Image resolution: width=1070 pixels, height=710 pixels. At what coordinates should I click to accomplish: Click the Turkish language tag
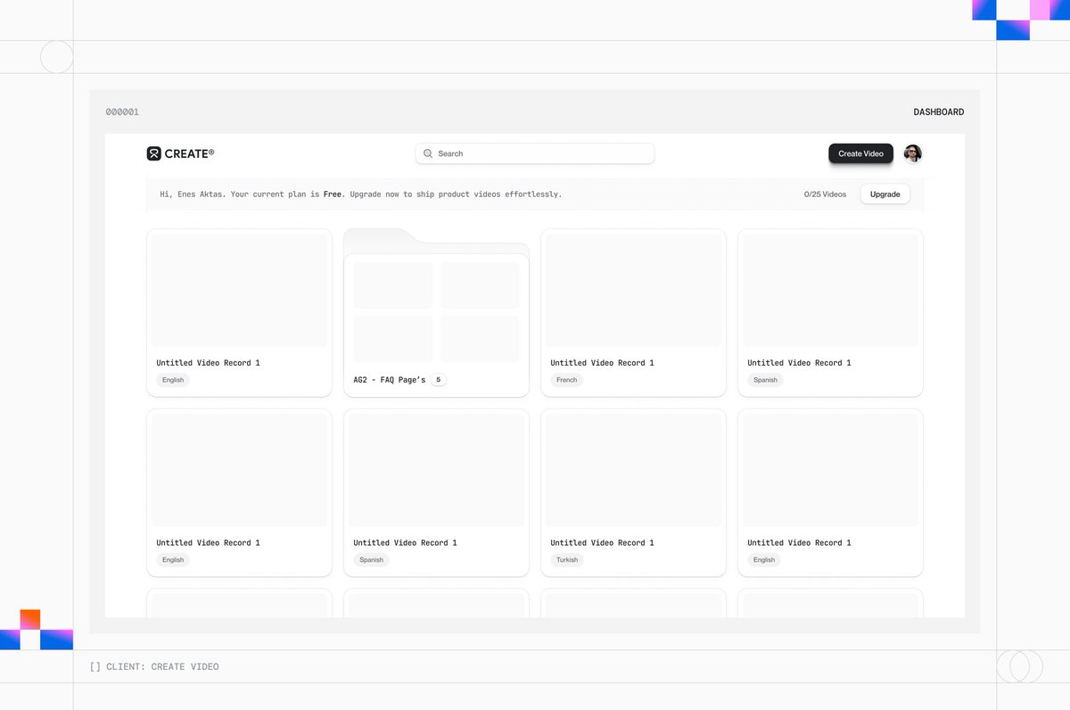click(x=567, y=560)
